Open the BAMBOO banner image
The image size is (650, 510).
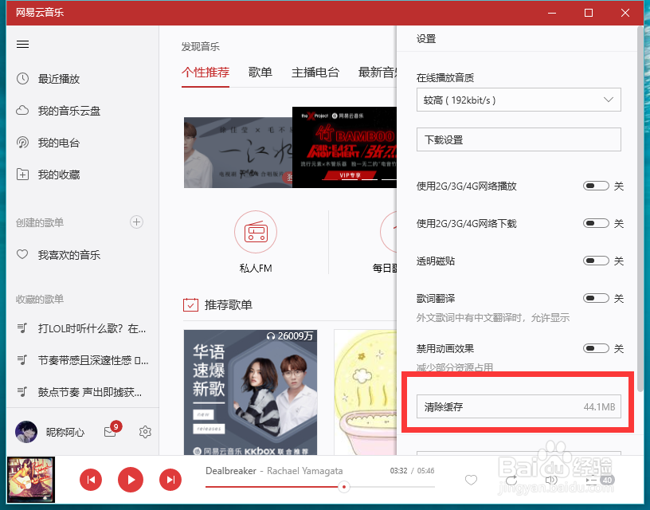pyautogui.click(x=344, y=147)
